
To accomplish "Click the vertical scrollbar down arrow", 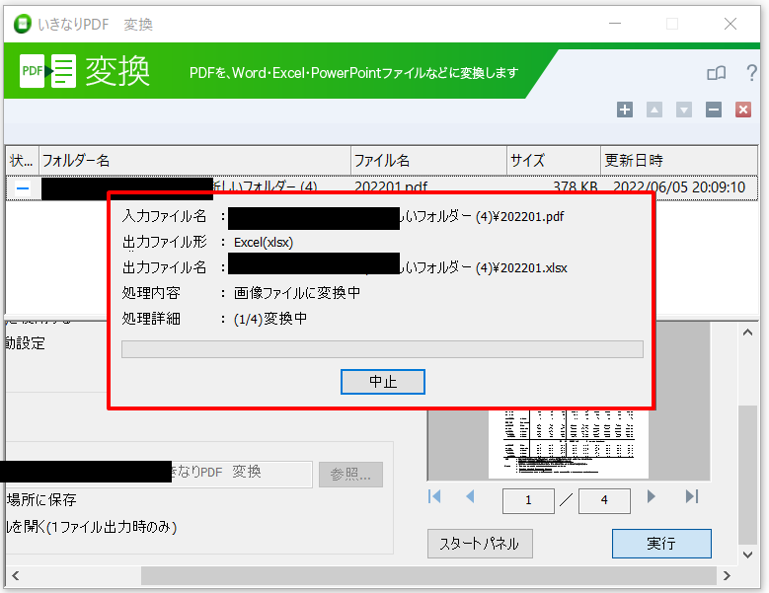I will (747, 555).
